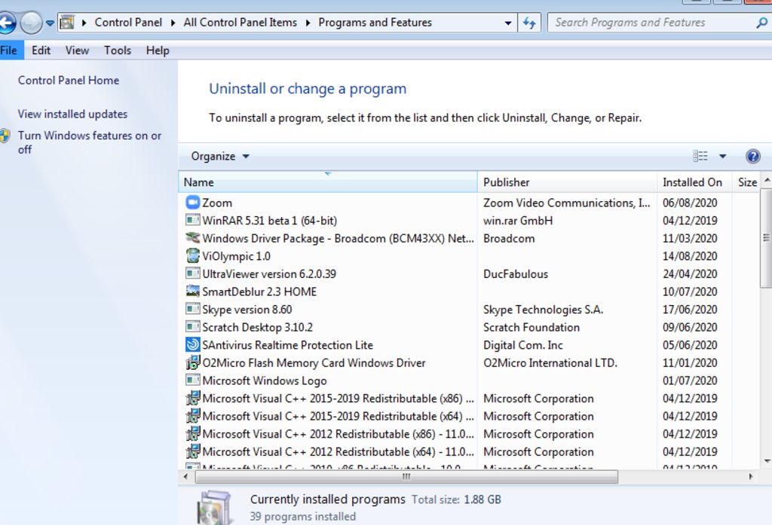Click the horizontal scrollbar right arrow
772x525 pixels.
[x=750, y=476]
